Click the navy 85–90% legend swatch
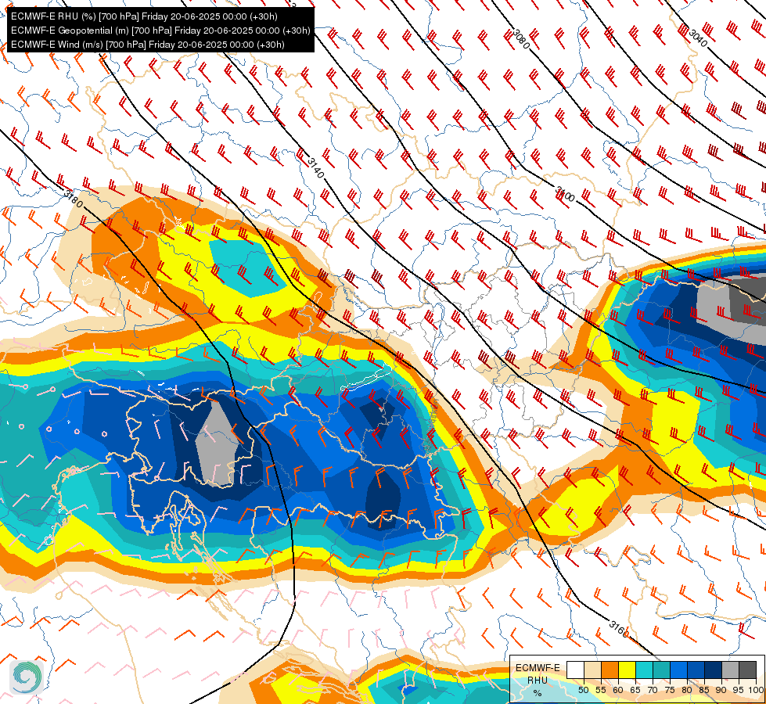 point(714,670)
